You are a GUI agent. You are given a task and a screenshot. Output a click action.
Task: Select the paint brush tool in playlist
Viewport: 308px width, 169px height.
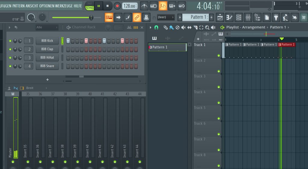coord(171,28)
